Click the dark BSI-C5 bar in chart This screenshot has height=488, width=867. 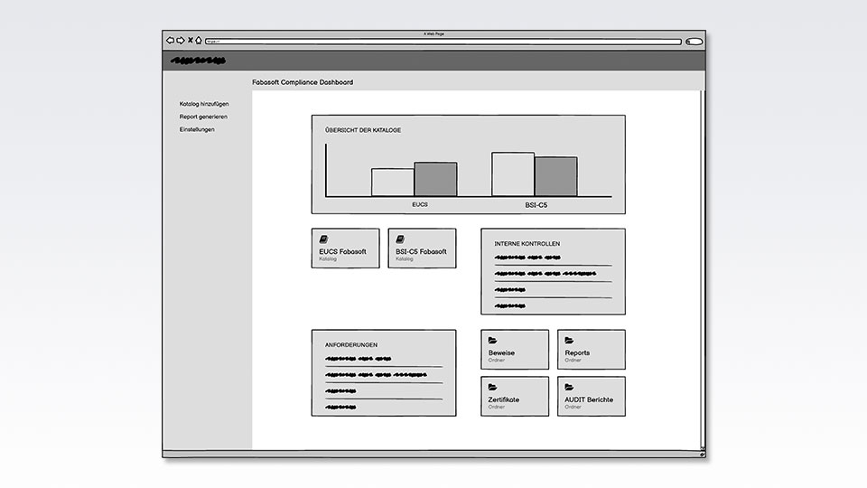click(x=555, y=176)
